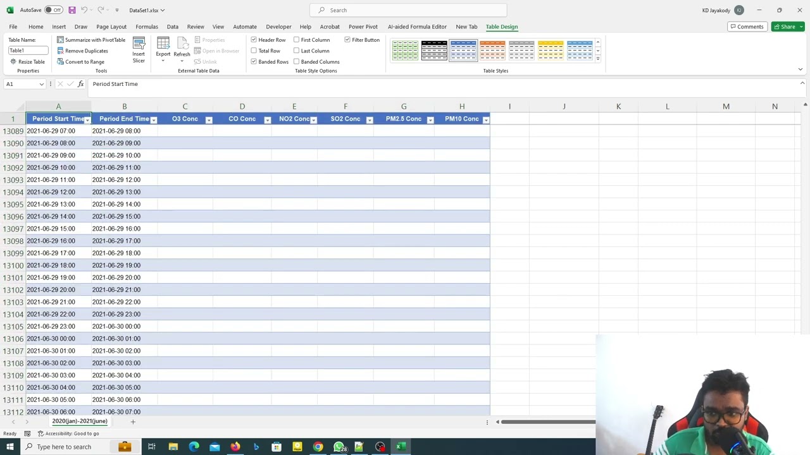Click Summarize with PivotTable
Screen dimensions: 810x455
91,40
